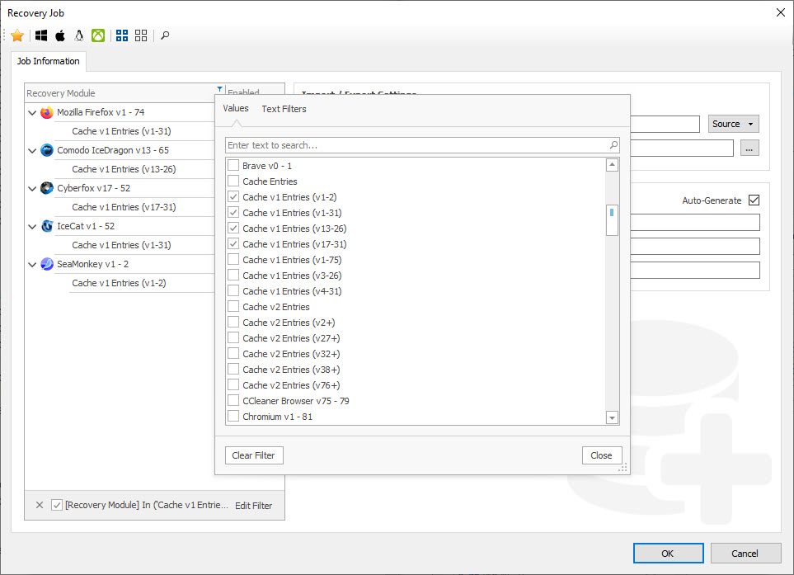
Task: Check Cache v2 Entries (v27+)
Action: [x=233, y=338]
